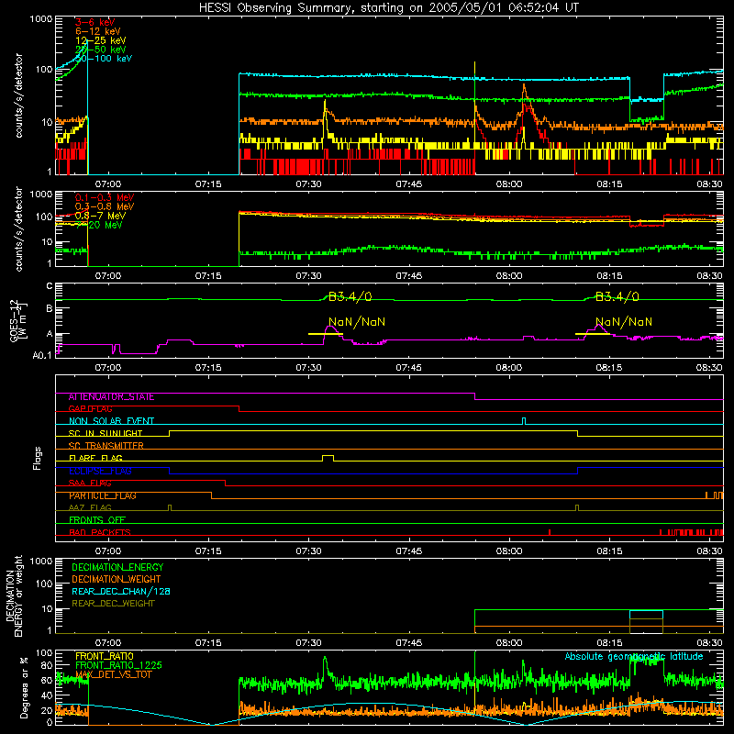Click the ATTENUATOR_STATE step down near 07:55
The width and height of the screenshot is (734, 734).
(x=475, y=396)
